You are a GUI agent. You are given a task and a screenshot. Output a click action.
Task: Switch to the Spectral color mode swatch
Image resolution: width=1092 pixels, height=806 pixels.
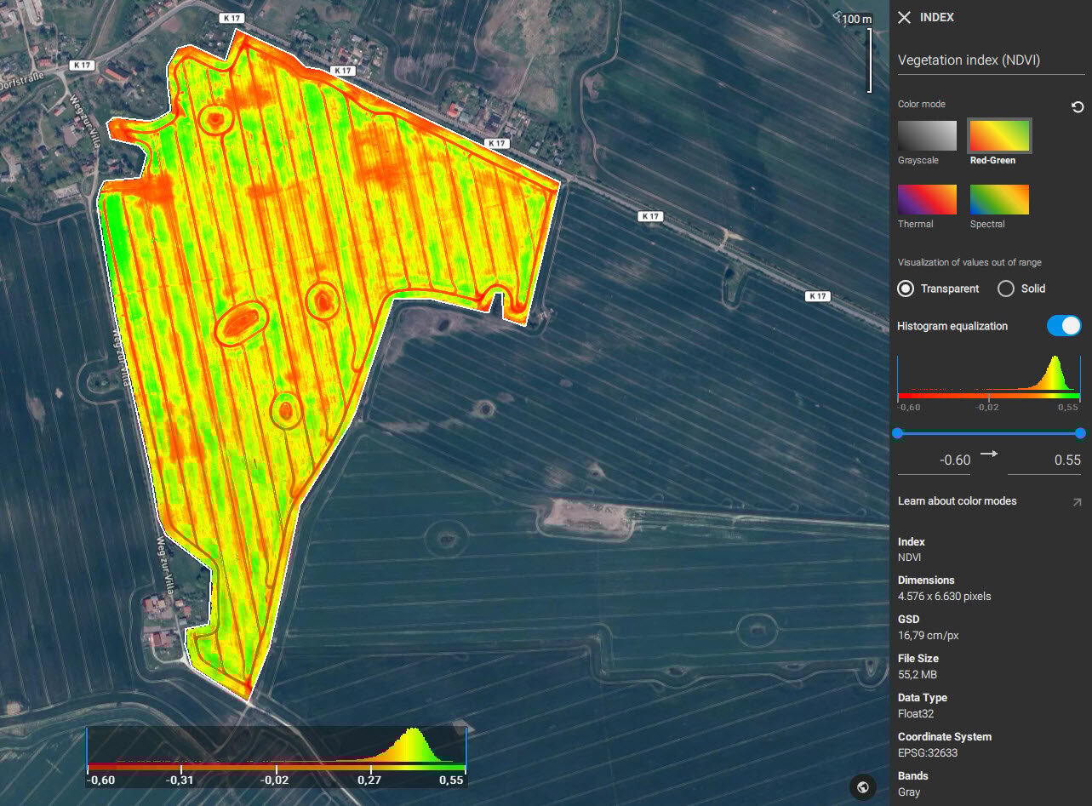(x=999, y=200)
